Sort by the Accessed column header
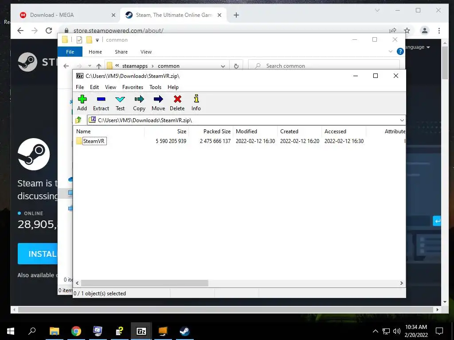 [344, 131]
